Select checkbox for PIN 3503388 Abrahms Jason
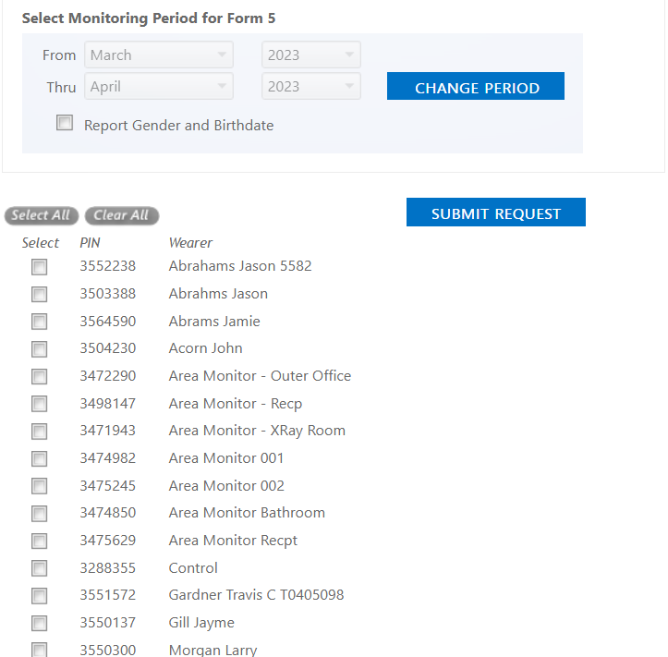 pyautogui.click(x=39, y=295)
